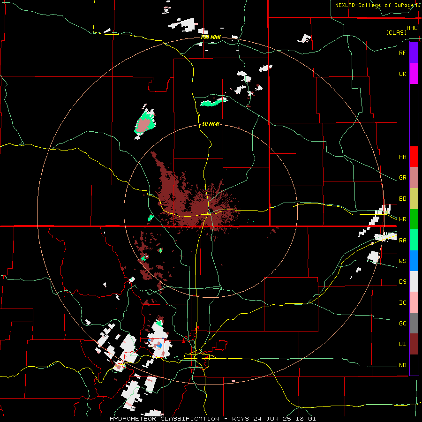Click the purple RF legend color swatch
Viewport: 422px width, 422px height.
coord(414,53)
